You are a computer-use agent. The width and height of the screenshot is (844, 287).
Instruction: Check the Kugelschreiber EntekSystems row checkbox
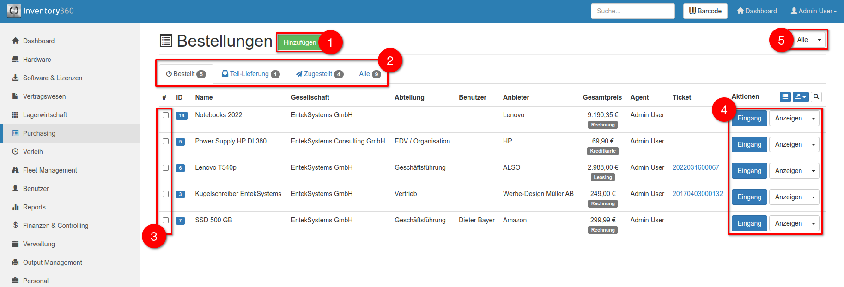point(165,194)
